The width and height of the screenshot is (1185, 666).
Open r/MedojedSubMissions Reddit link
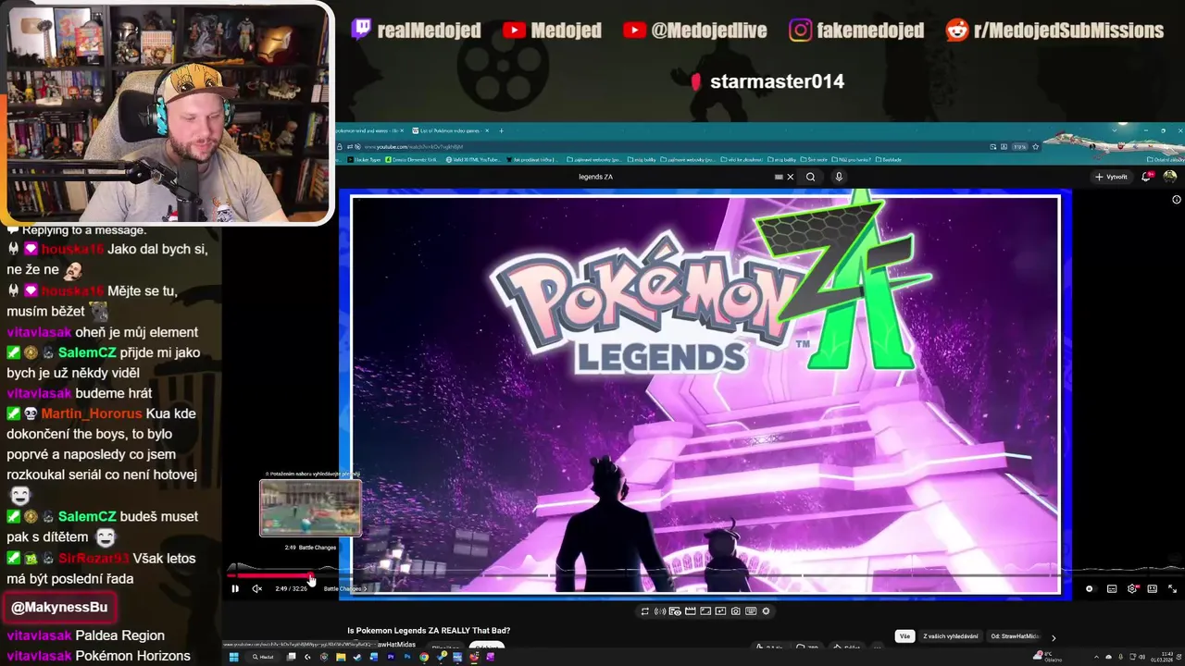1054,31
